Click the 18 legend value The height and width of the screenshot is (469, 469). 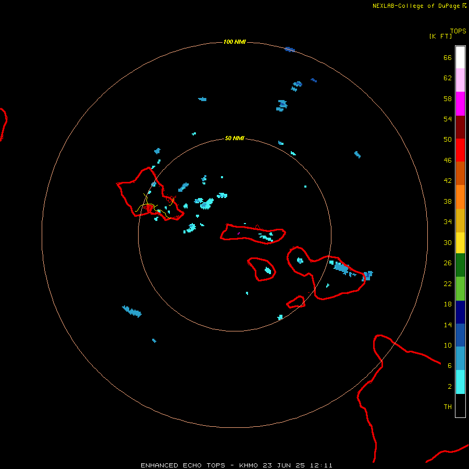pos(448,304)
